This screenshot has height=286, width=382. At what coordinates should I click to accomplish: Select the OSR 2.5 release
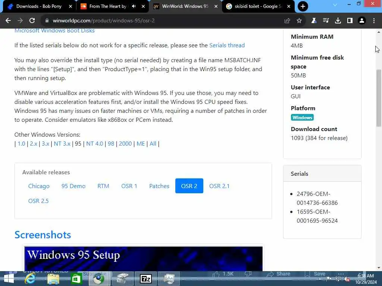38,201
